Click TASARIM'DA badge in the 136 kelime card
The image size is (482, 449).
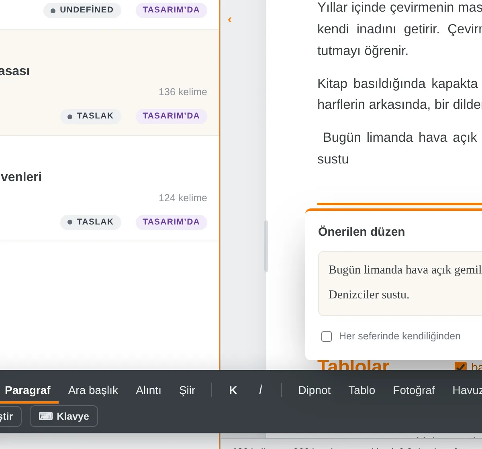click(x=171, y=116)
